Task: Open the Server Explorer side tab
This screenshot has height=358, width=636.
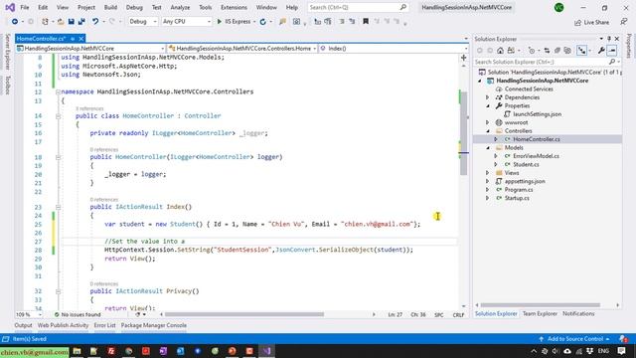Action: (7, 52)
